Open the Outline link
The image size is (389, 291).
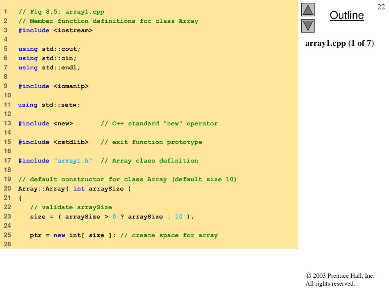[346, 15]
